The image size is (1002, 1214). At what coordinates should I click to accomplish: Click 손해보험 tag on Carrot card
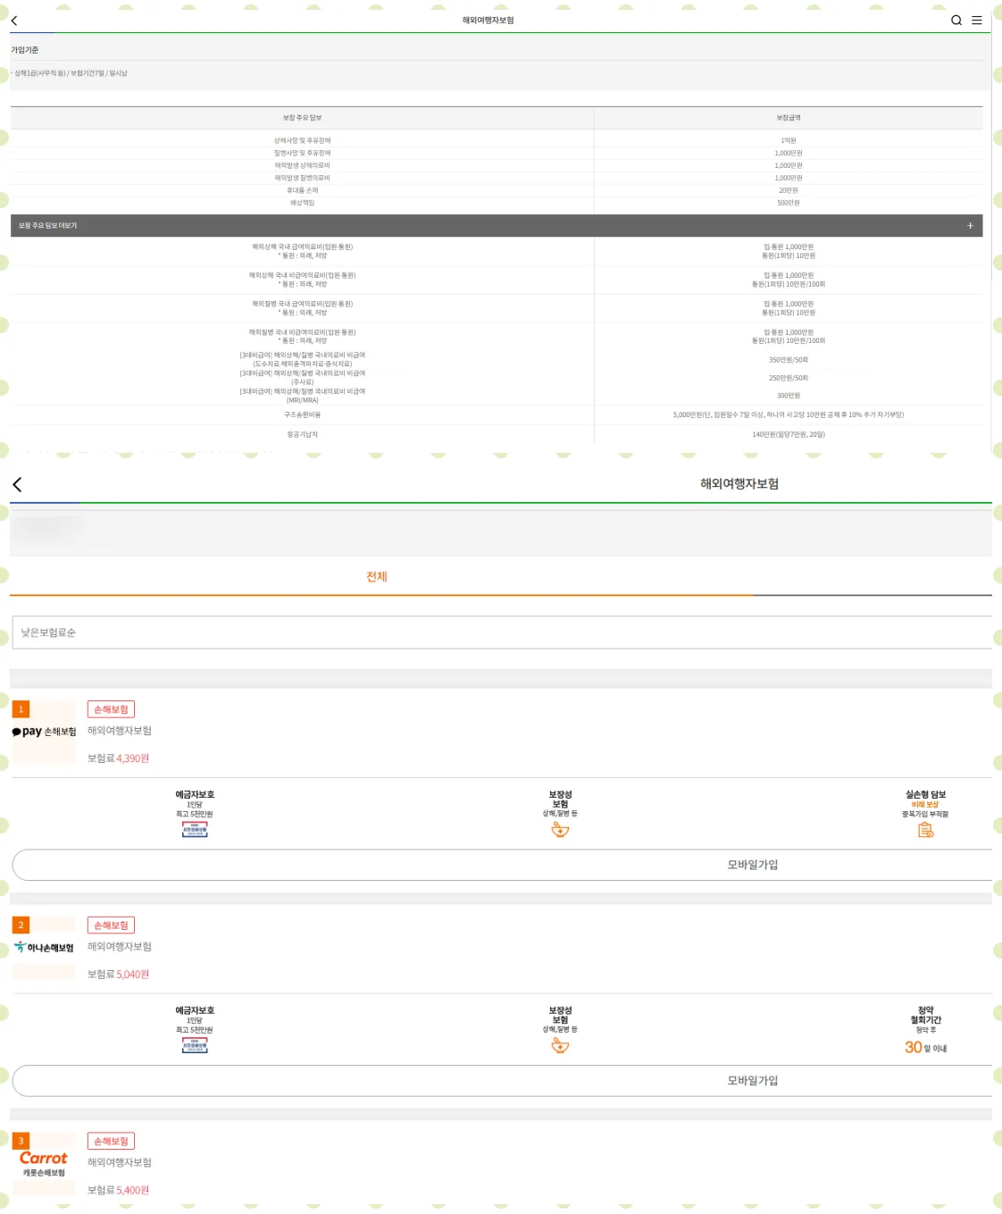point(111,1141)
